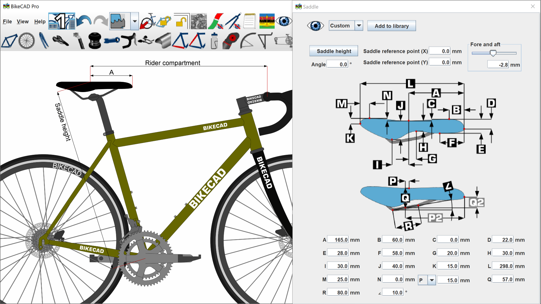Edit Saddle reference point (Y) field

point(440,62)
